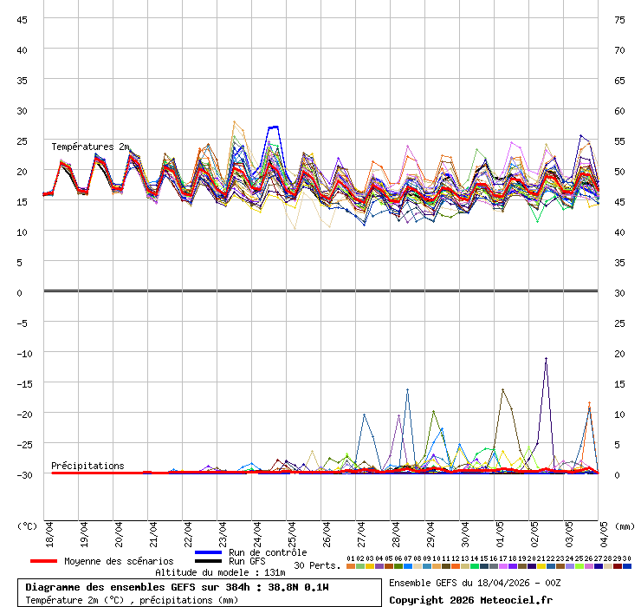Click the 'Températures 2m' chart label
The height and width of the screenshot is (607, 641).
point(90,147)
